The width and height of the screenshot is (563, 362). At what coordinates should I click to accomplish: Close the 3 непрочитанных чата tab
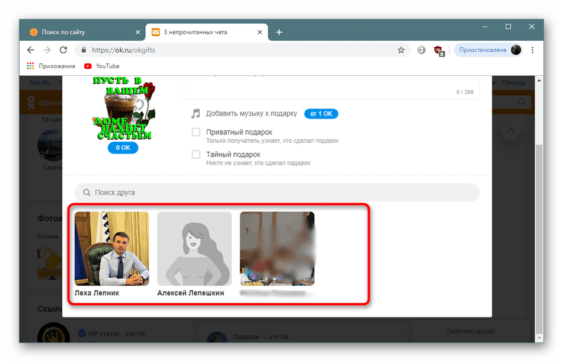(x=260, y=32)
